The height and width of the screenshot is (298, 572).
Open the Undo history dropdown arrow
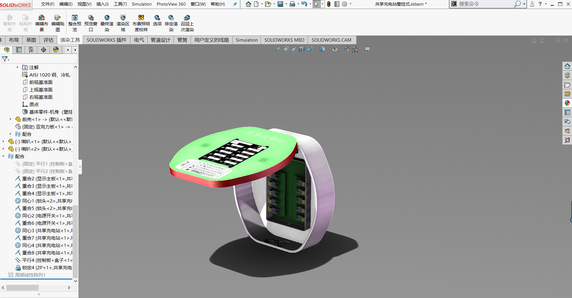(x=310, y=4)
